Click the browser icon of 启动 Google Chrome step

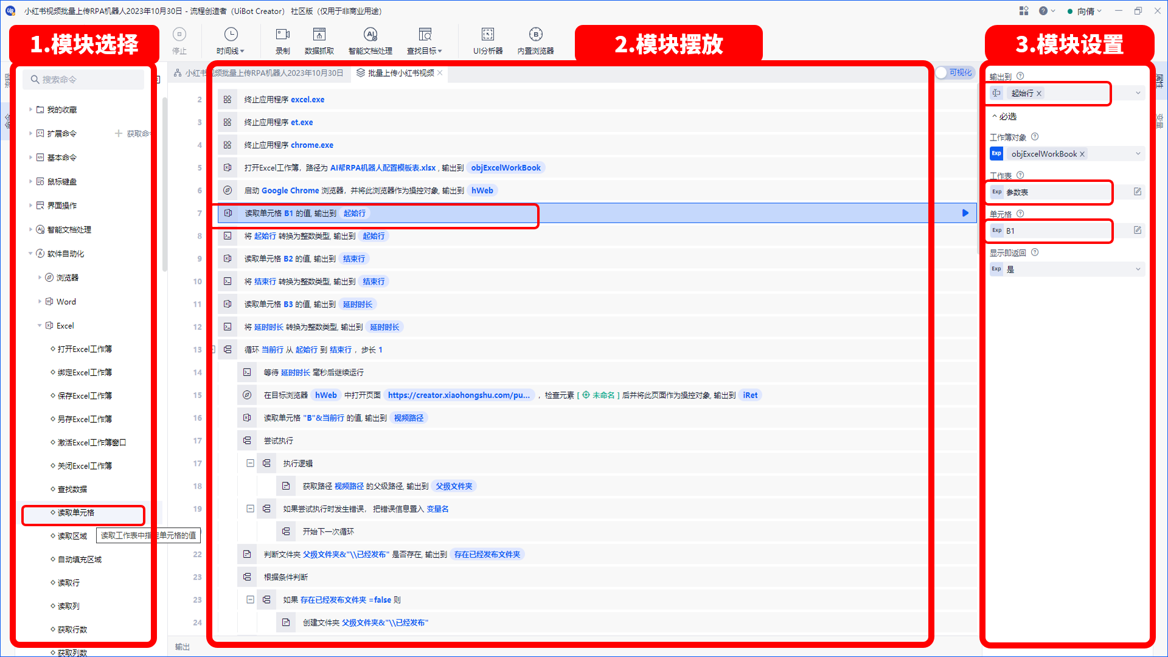[x=228, y=190]
